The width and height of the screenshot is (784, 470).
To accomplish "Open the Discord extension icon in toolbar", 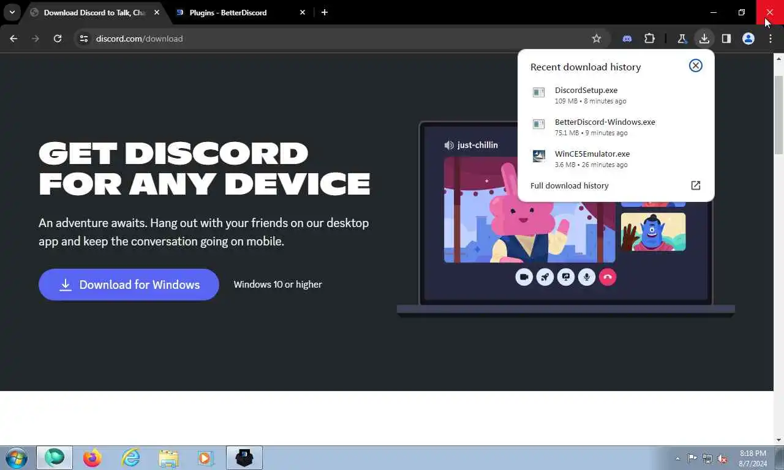I will 627,39.
